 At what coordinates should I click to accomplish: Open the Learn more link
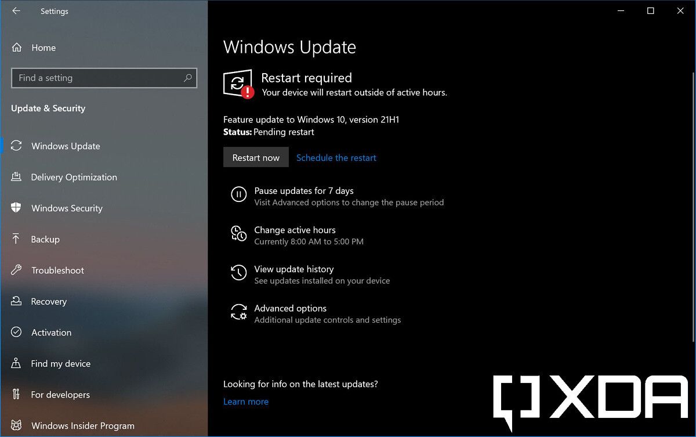246,402
